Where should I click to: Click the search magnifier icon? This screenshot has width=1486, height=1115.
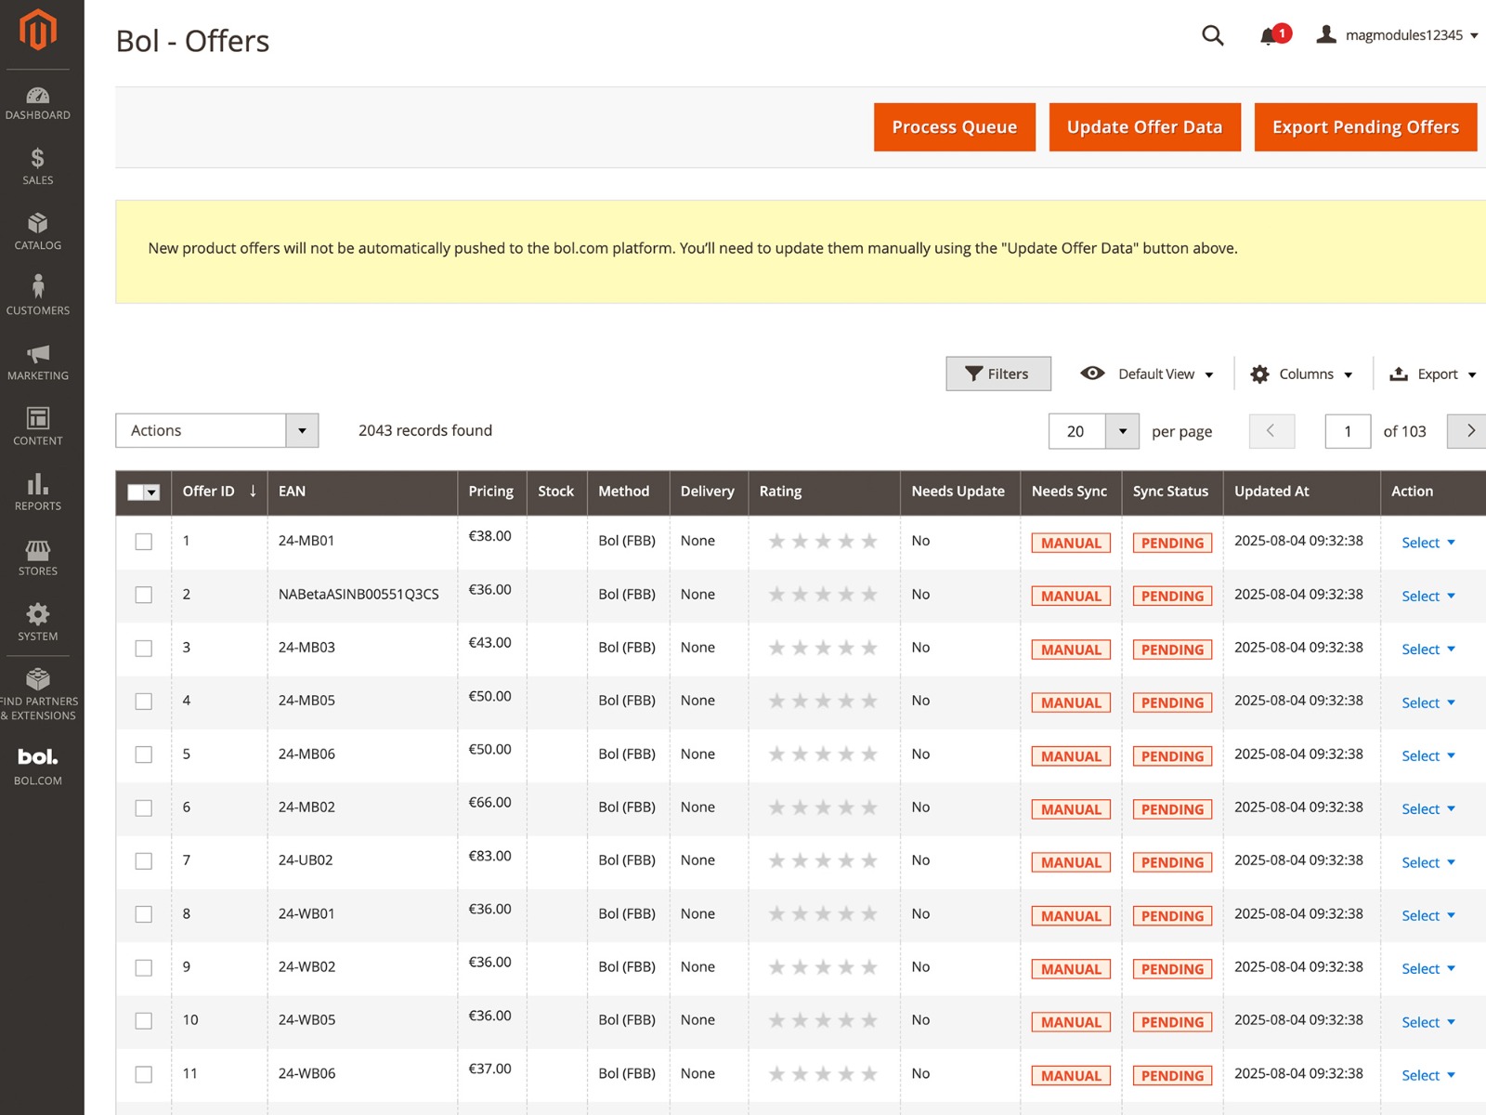pyautogui.click(x=1213, y=35)
